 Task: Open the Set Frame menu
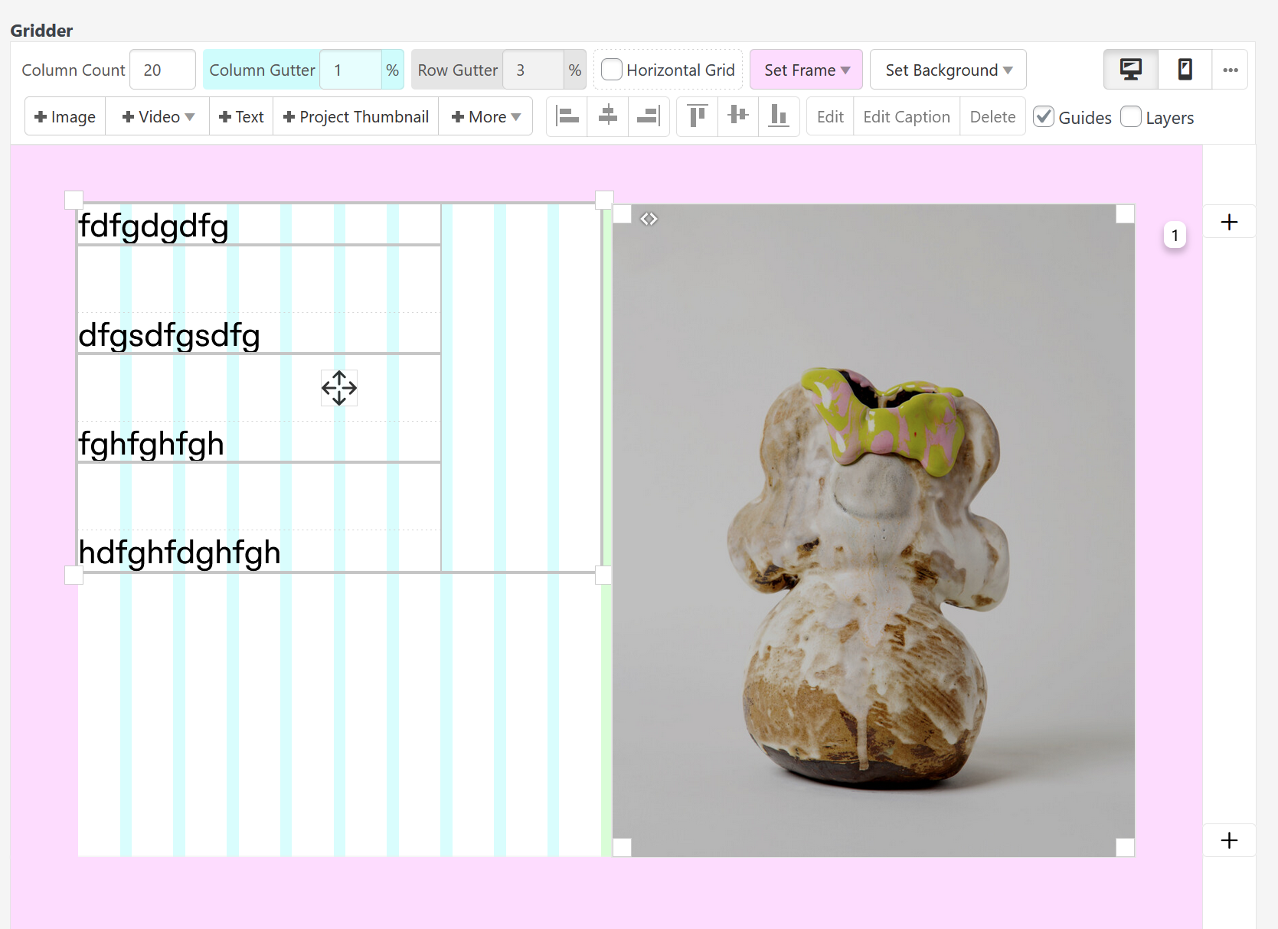coord(806,70)
